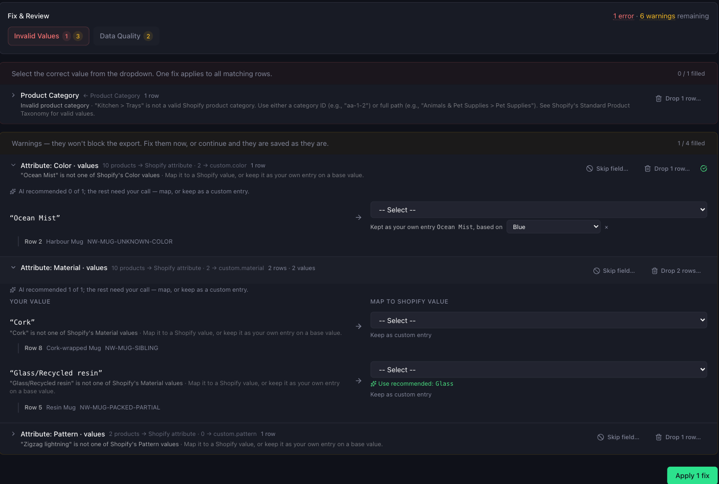Image resolution: width=719 pixels, height=484 pixels.
Task: Click the skip icon for Pattern attribute
Action: click(x=601, y=437)
